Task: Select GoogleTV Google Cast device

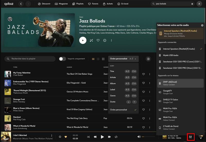Action: click(x=181, y=92)
